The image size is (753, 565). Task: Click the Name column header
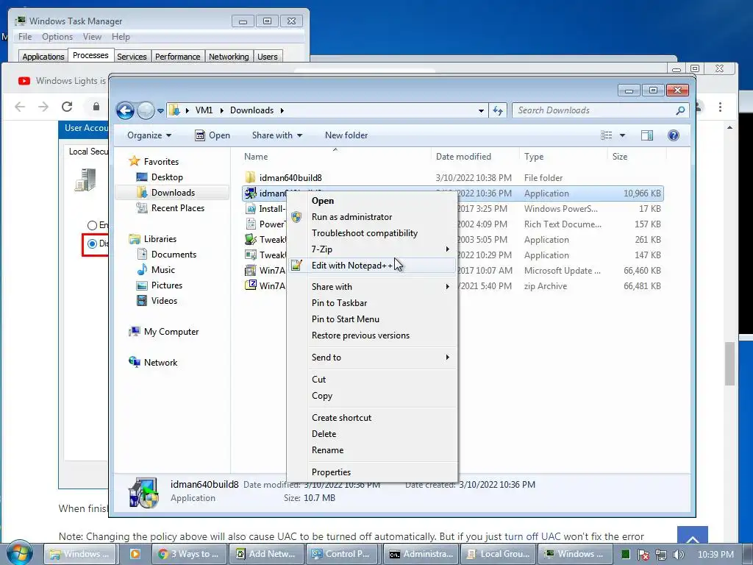[256, 157]
